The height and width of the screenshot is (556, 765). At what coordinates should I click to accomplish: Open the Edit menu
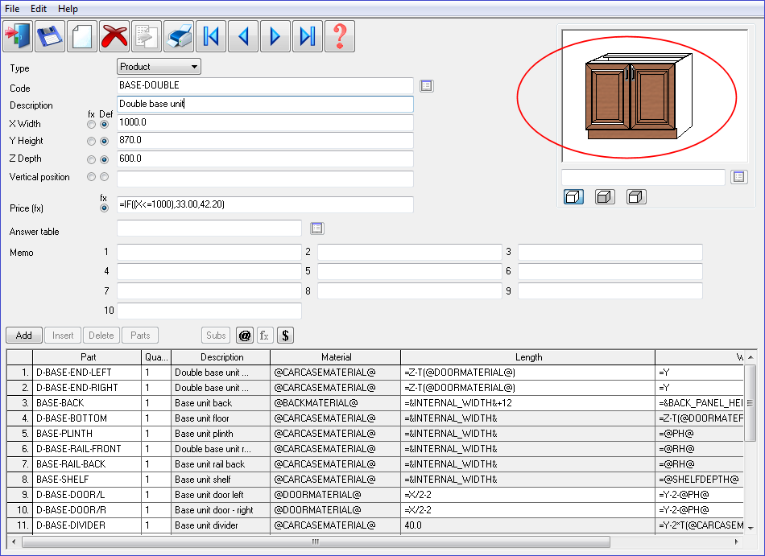click(39, 9)
